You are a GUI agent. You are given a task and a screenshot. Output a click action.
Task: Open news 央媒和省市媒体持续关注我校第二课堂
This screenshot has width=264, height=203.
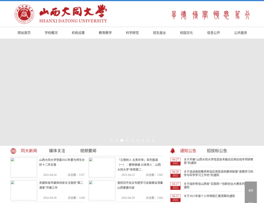click(x=61, y=185)
